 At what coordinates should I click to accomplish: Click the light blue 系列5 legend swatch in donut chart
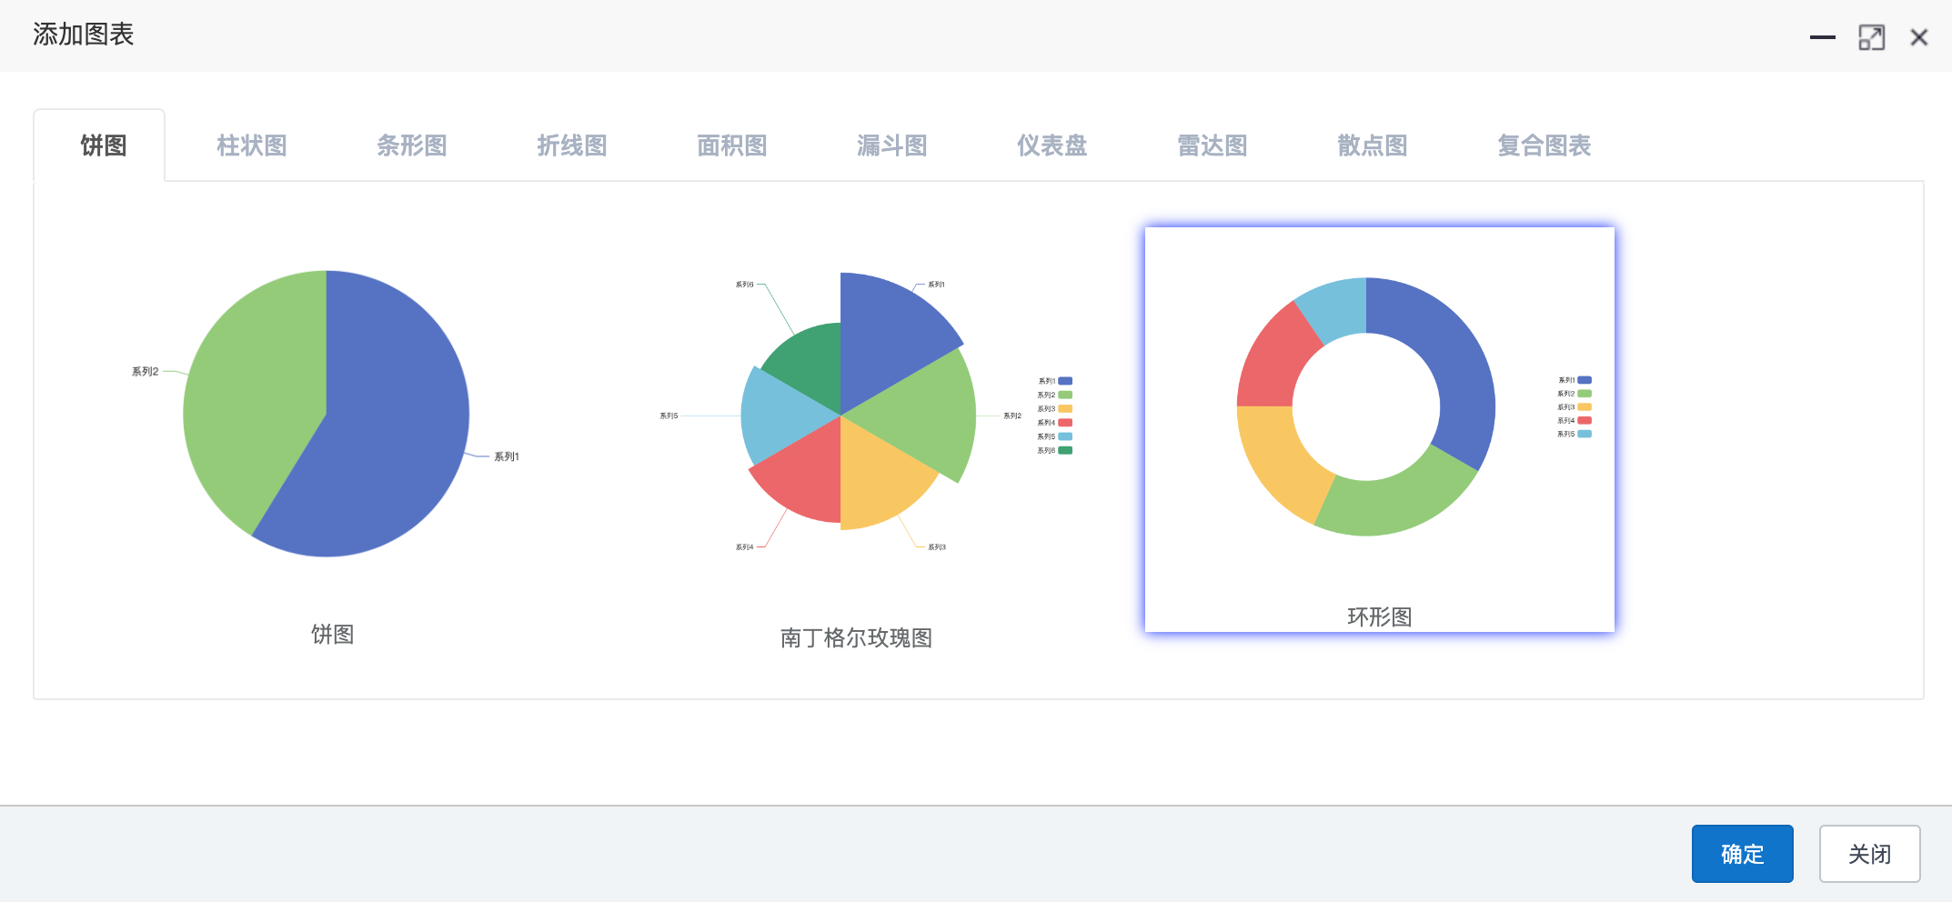(x=1585, y=434)
